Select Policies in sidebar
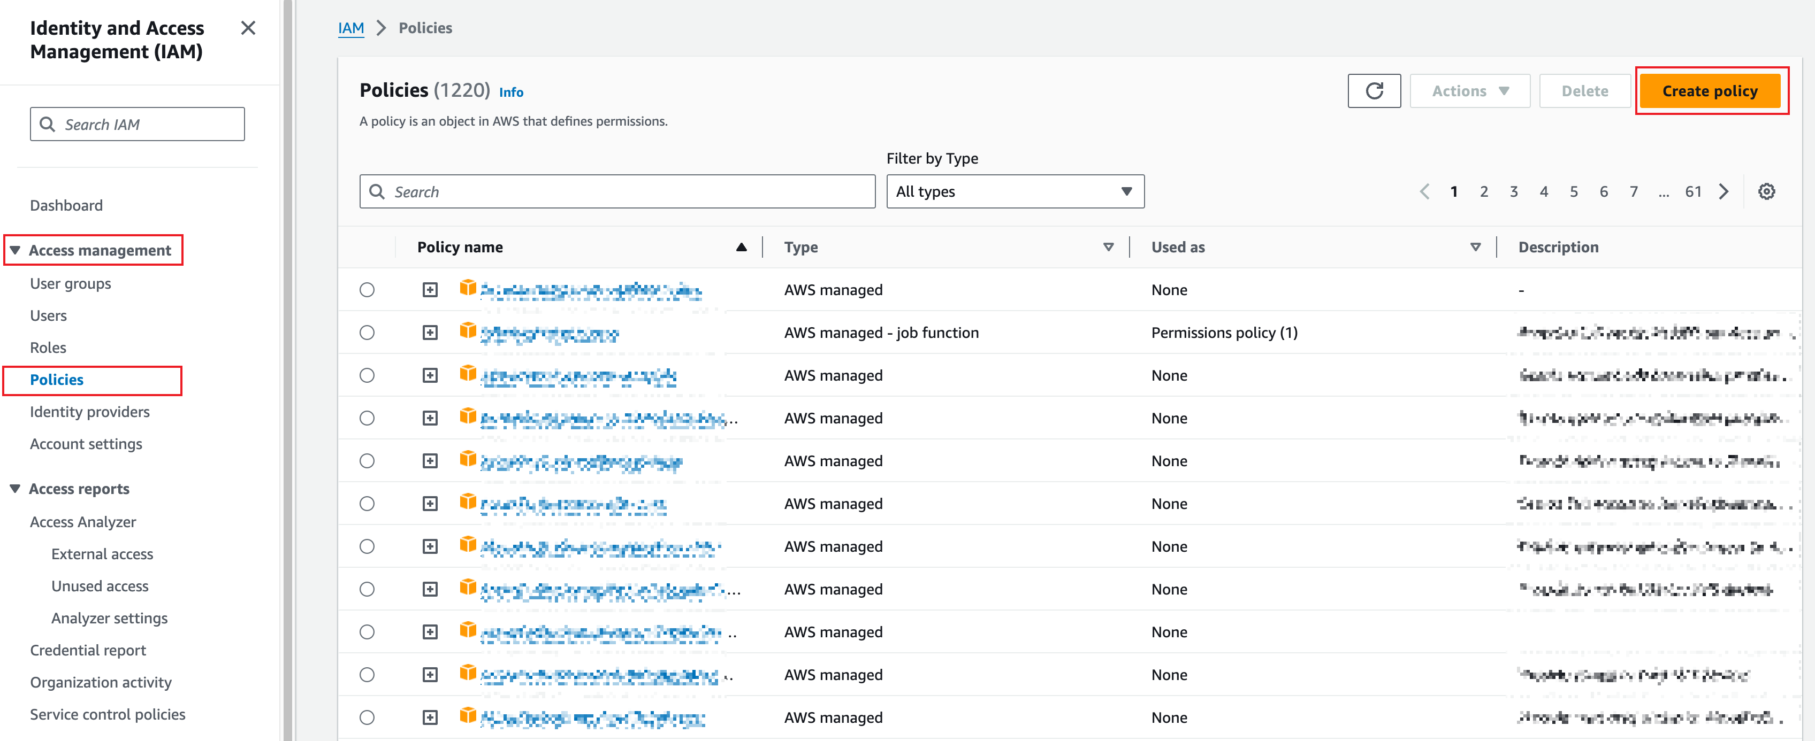 tap(56, 380)
